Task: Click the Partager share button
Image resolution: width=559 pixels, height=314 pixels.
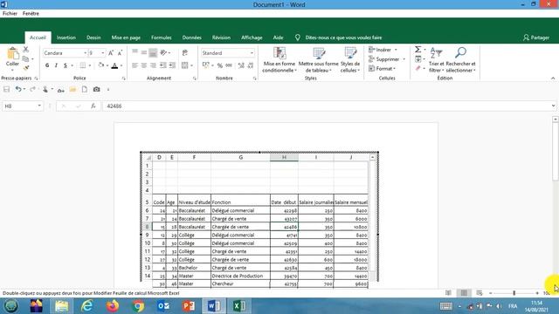Action: pyautogui.click(x=535, y=38)
